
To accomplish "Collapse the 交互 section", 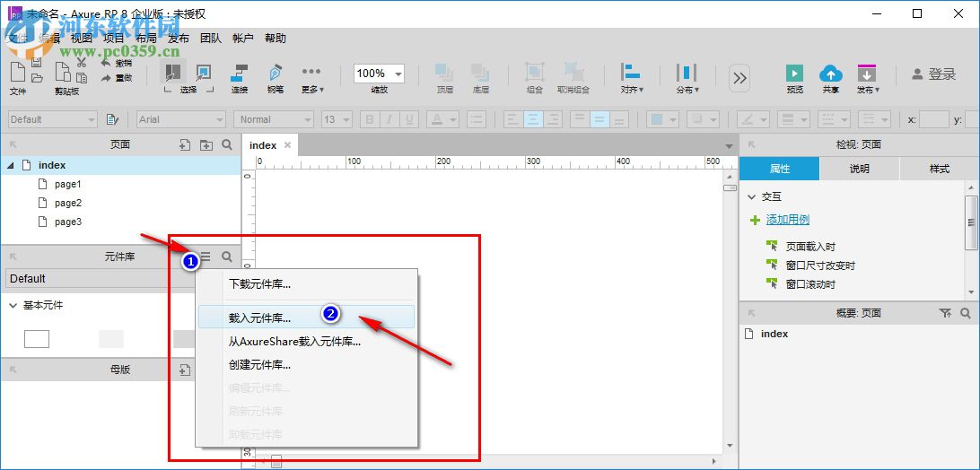I will click(x=752, y=196).
